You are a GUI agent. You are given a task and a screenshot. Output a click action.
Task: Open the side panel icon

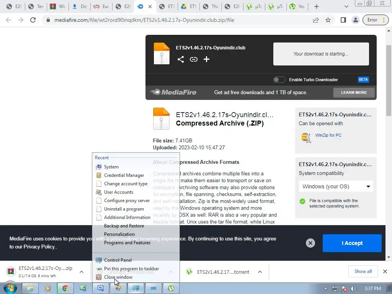click(343, 20)
